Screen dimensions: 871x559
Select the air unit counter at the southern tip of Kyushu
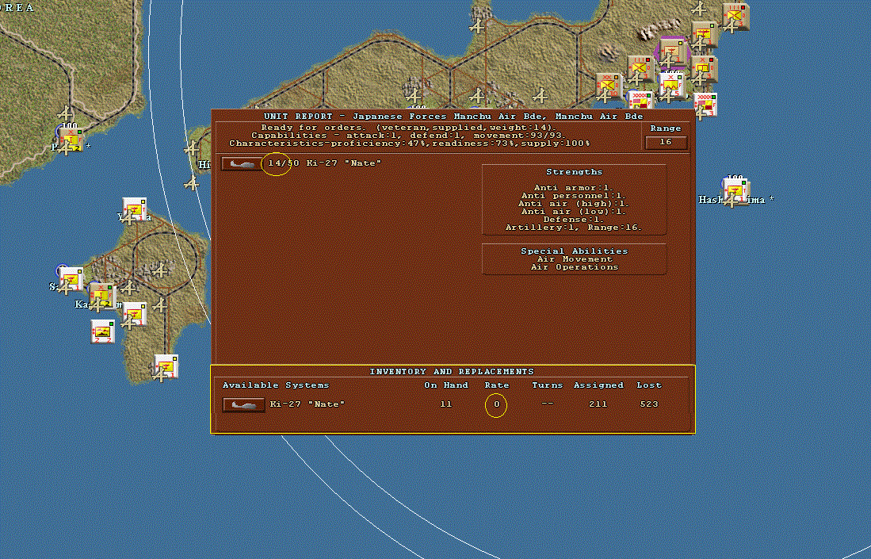click(166, 366)
